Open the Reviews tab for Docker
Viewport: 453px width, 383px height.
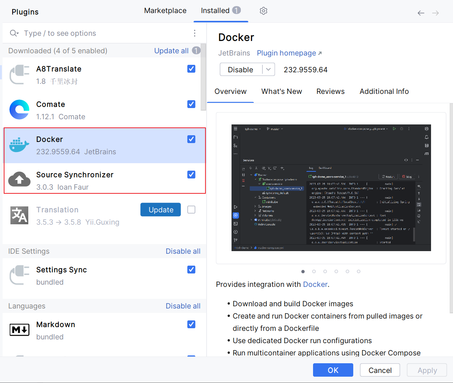330,91
